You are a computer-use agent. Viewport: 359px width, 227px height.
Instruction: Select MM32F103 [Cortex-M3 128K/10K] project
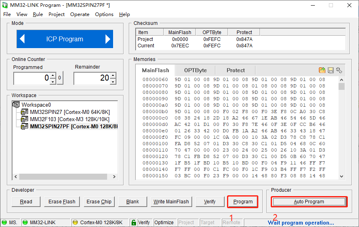coord(70,119)
